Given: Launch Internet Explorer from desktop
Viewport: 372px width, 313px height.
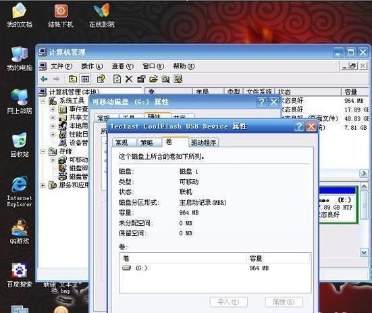Looking at the screenshot, I should click(20, 191).
